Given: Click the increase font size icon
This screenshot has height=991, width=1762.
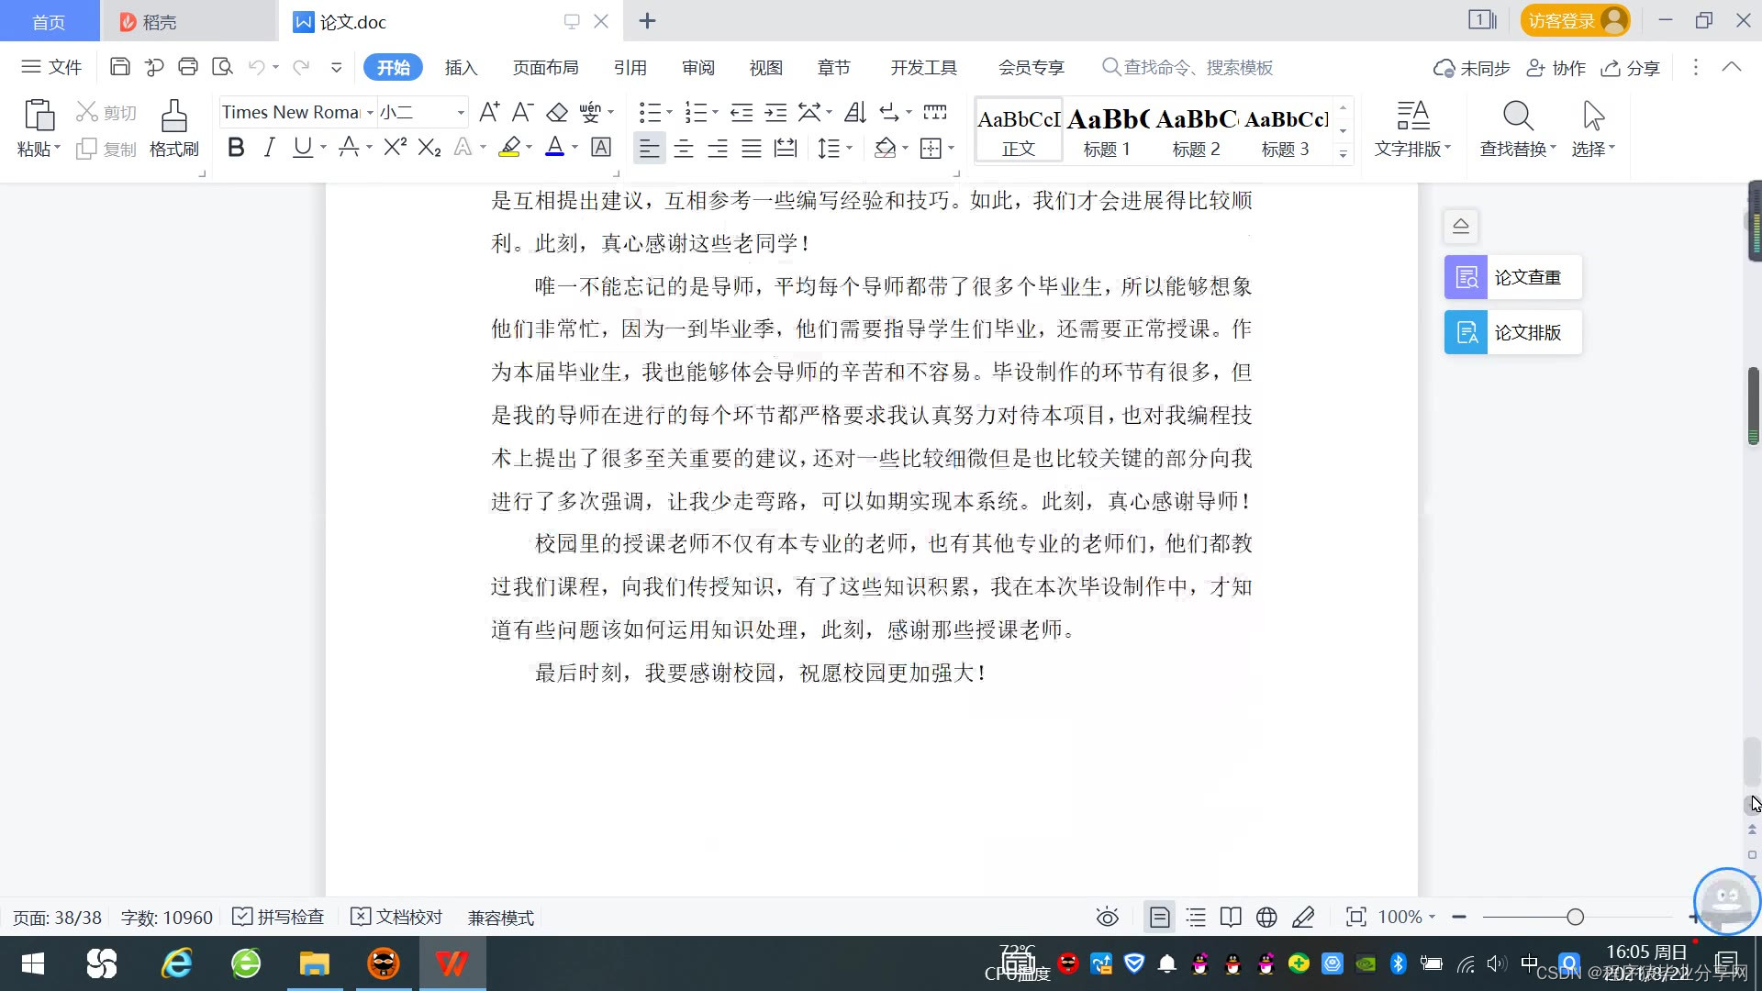Looking at the screenshot, I should [x=489, y=112].
